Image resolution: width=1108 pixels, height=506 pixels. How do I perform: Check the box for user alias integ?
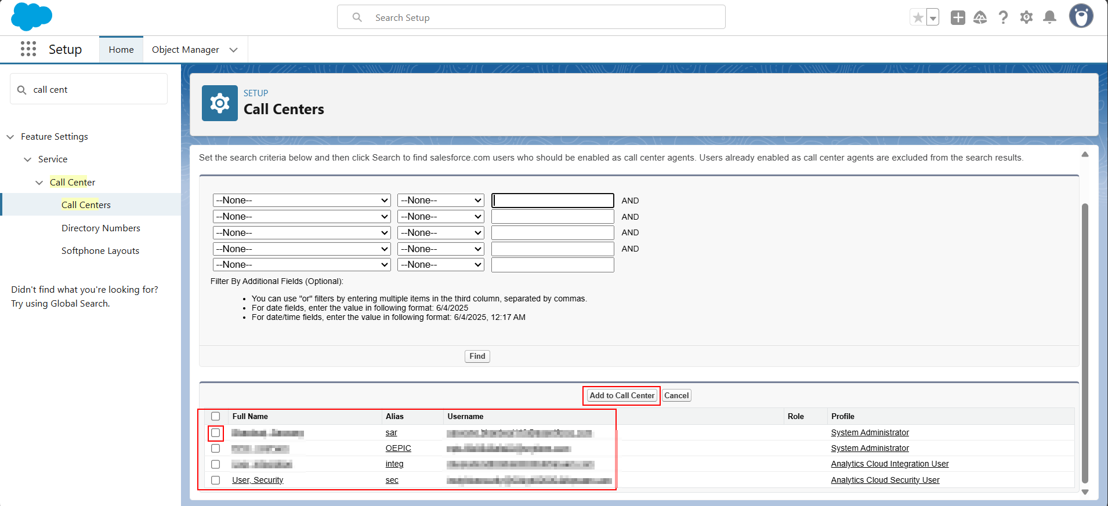click(x=216, y=465)
